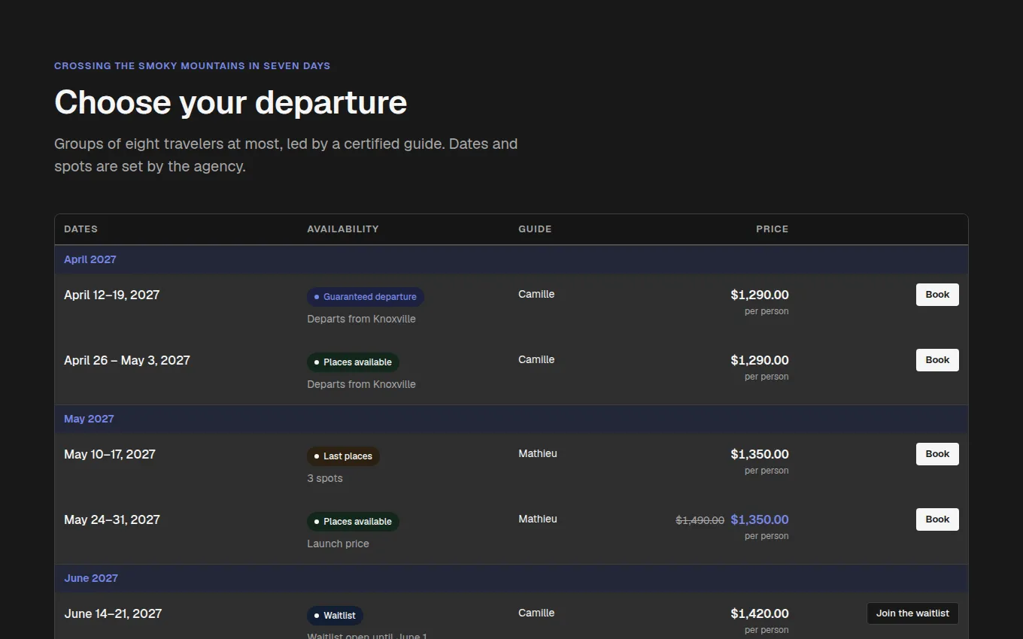1023x639 pixels.
Task: Click the Waitlist status badge
Action: (x=335, y=616)
